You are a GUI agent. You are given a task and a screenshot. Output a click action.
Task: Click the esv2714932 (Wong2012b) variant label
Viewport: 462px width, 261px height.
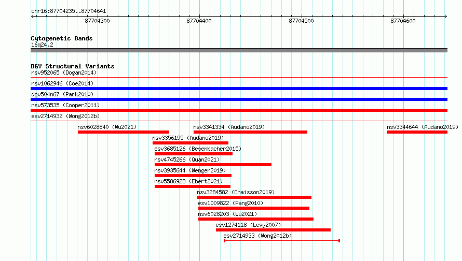(65, 116)
